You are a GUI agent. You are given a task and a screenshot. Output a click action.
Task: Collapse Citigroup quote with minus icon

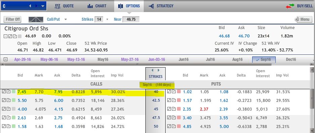click(5, 36)
